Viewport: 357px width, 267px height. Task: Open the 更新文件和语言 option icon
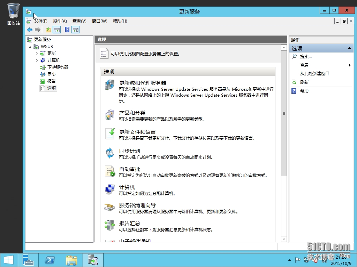(110, 134)
